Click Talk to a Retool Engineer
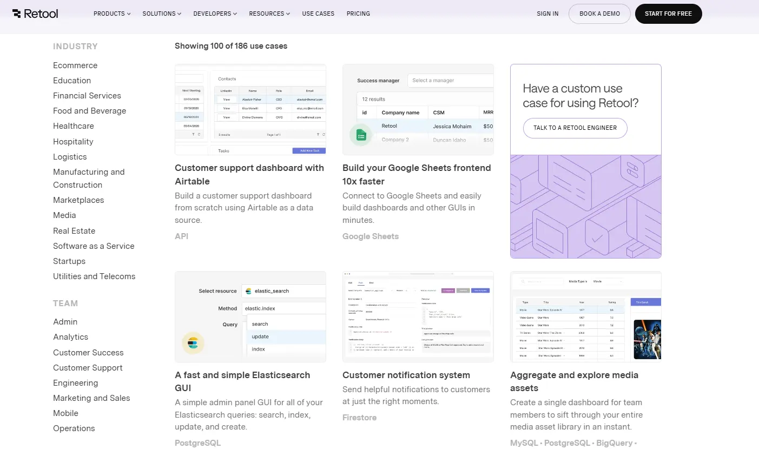 (x=575, y=128)
